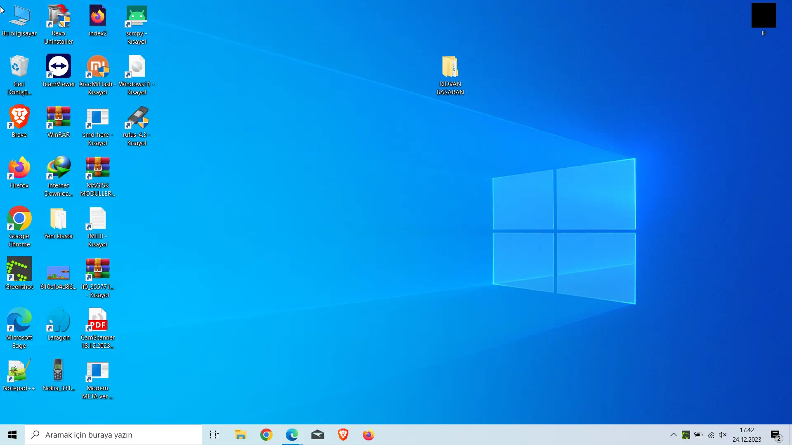The height and width of the screenshot is (445, 792).
Task: Switch to Microsoft Edge on the taskbar
Action: 292,435
